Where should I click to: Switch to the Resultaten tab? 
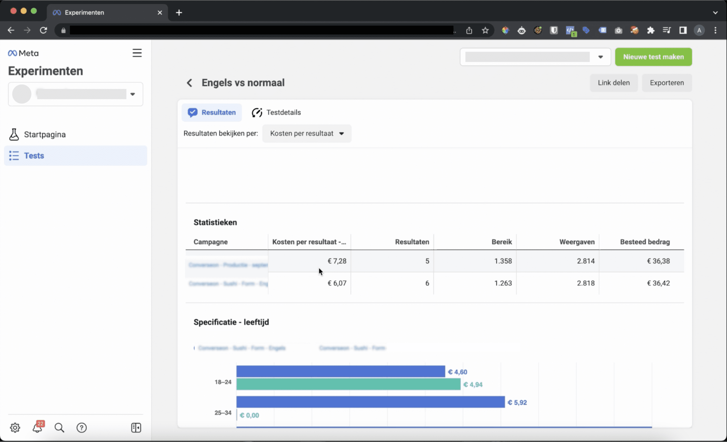pos(212,113)
